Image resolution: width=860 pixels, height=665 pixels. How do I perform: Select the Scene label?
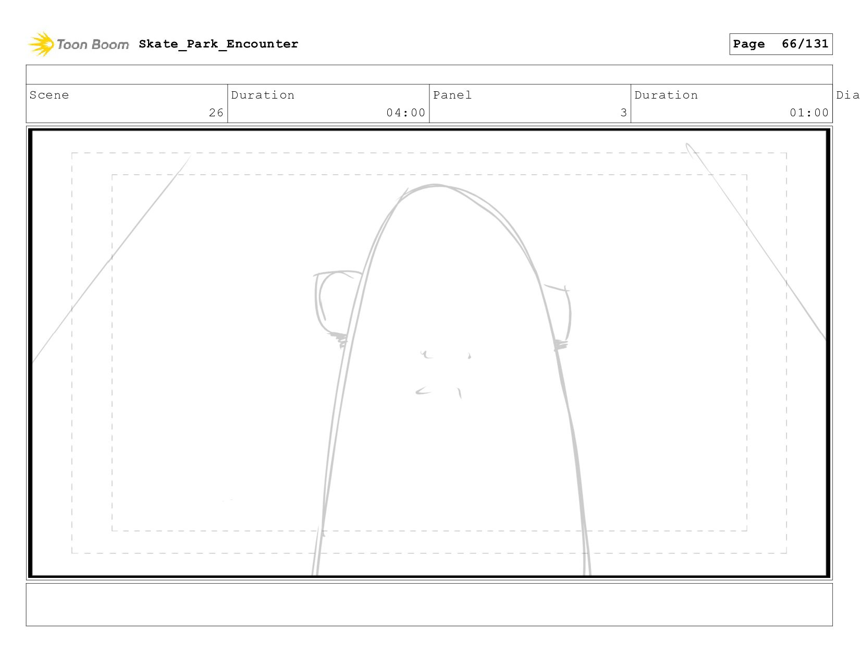point(49,95)
